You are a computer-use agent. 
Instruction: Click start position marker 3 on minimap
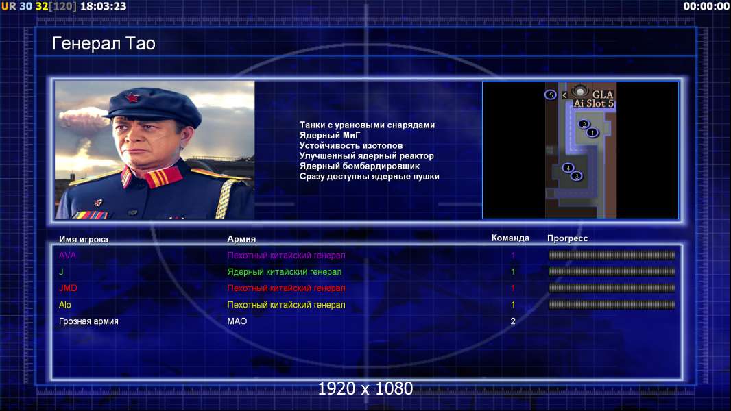point(577,176)
